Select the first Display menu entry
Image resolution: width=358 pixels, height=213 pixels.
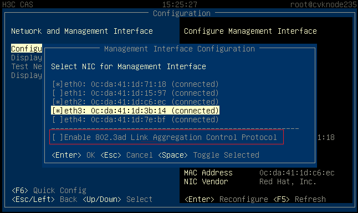point(27,58)
